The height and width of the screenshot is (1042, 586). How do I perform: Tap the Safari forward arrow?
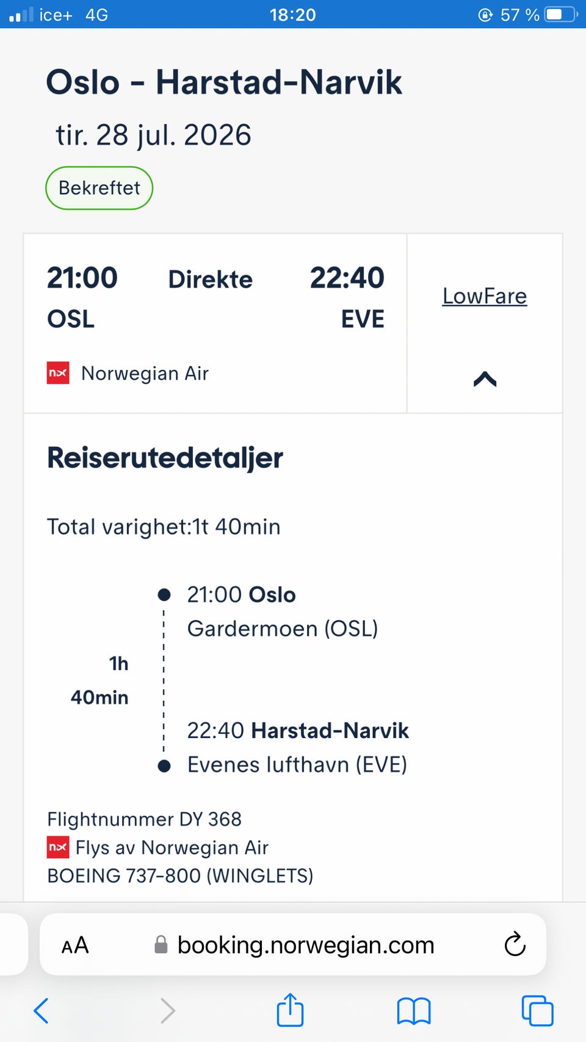pyautogui.click(x=167, y=1010)
